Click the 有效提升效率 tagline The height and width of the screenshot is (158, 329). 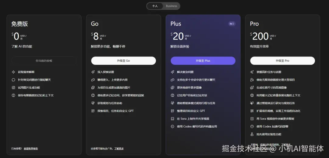click(x=259, y=46)
